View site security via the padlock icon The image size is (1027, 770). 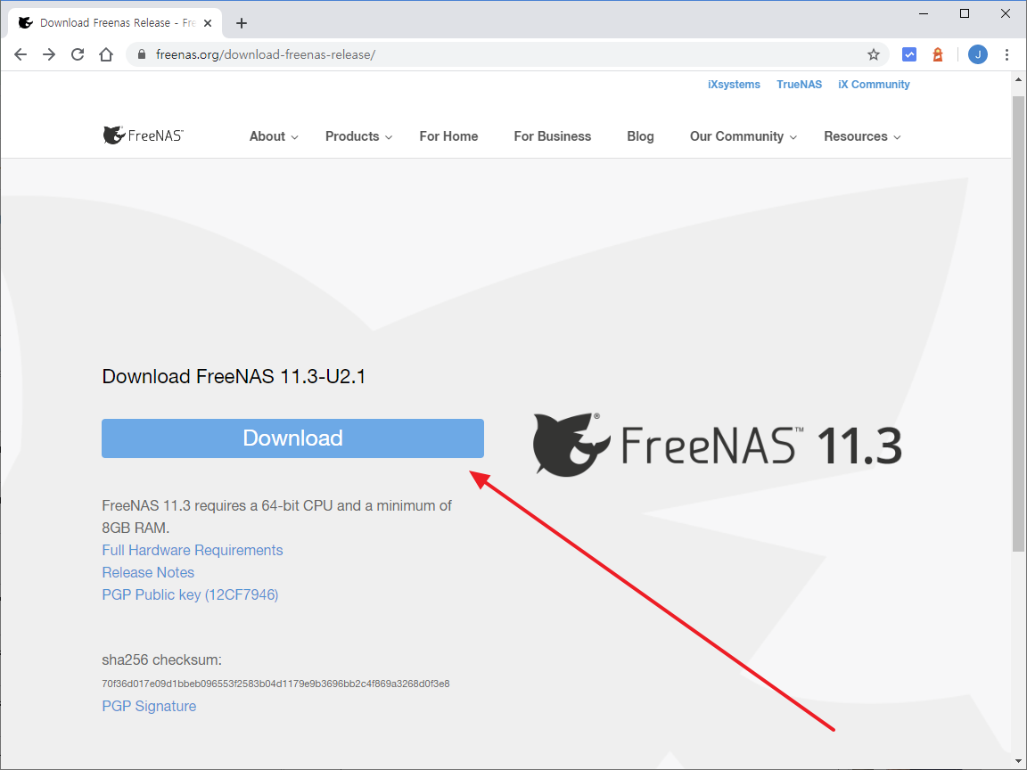coord(141,54)
